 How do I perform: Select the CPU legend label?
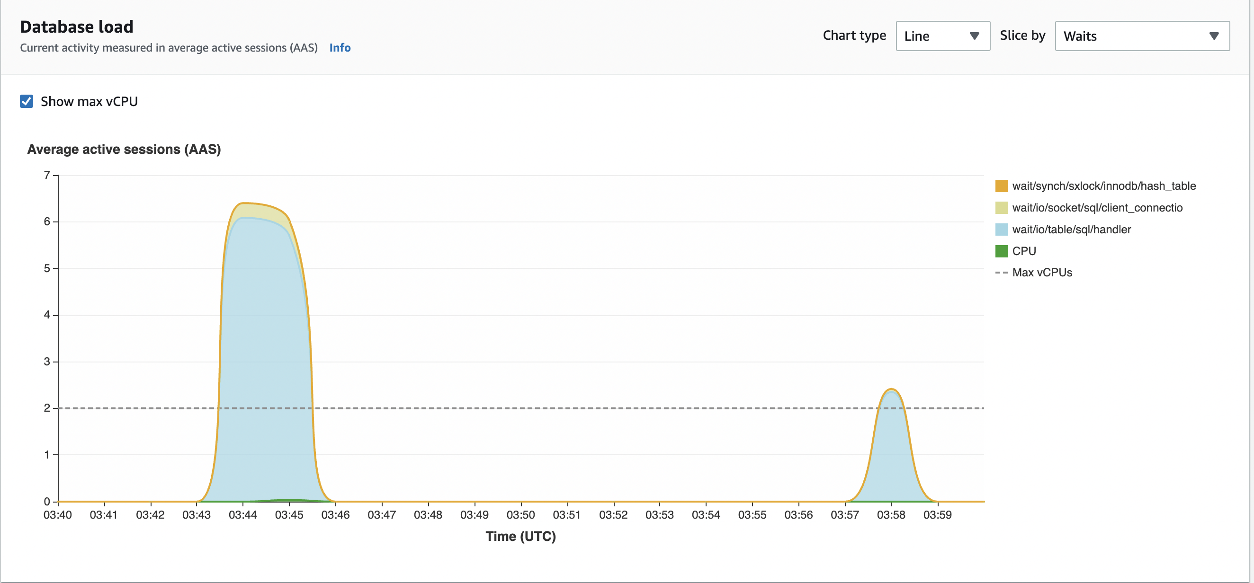click(1024, 251)
